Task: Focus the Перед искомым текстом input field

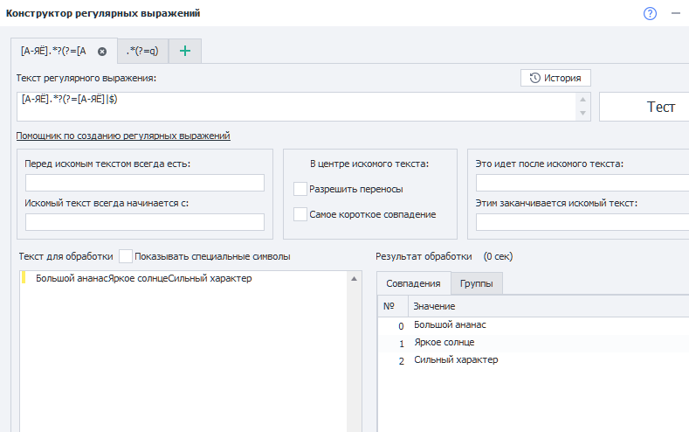Action: [145, 183]
